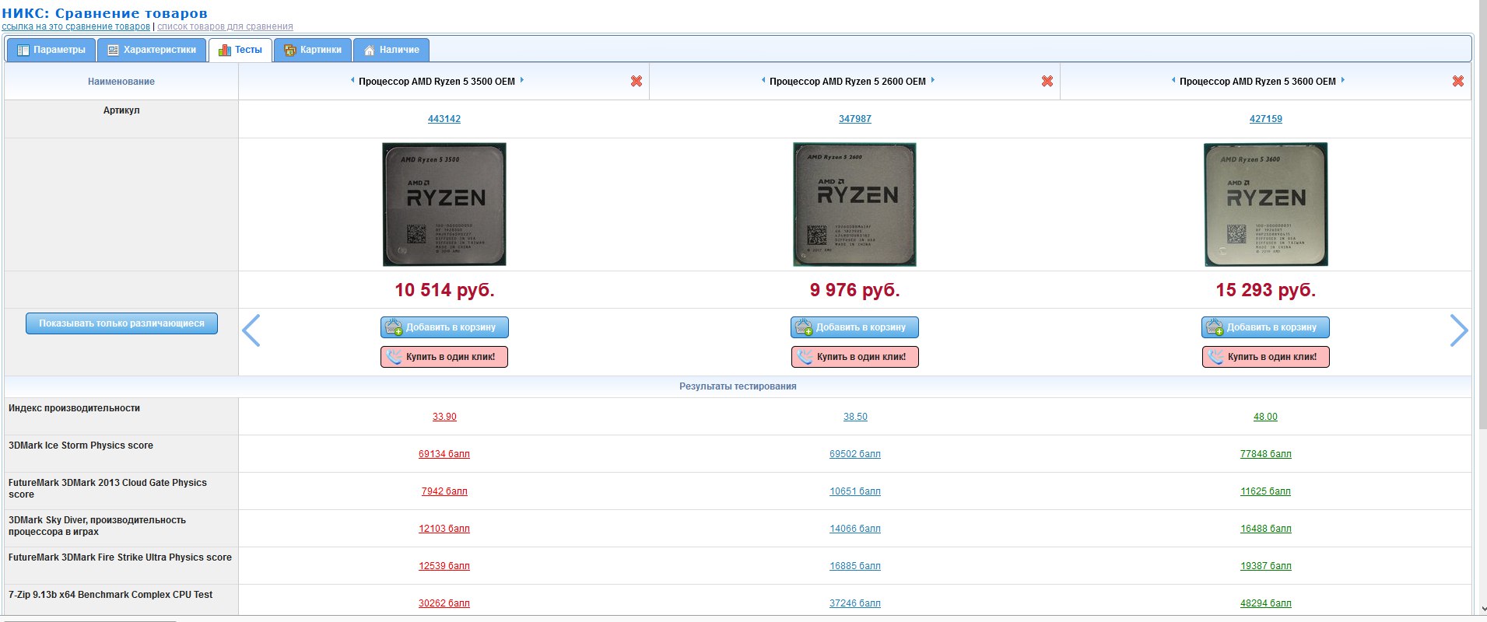
Task: Move Ryzen 5 2600 column right arrow
Action: point(932,80)
